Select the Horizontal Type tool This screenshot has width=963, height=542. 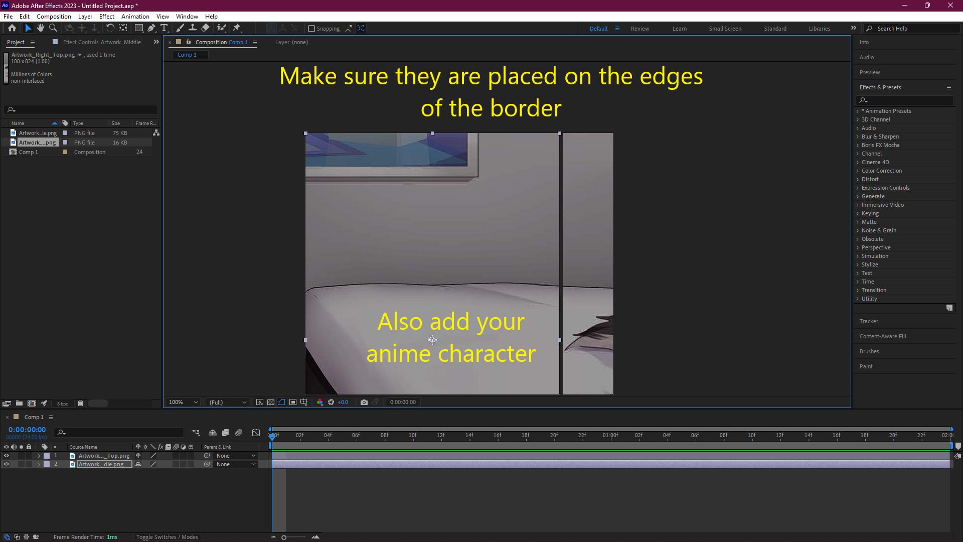click(x=164, y=28)
